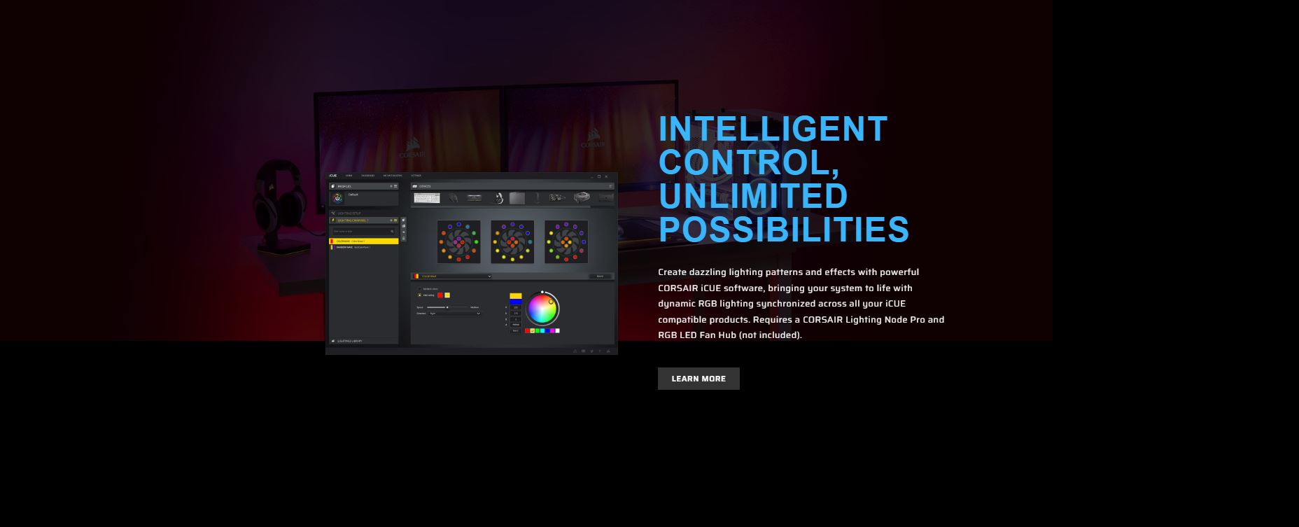Click inside the color wheel picker
The height and width of the screenshot is (527, 1299).
pyautogui.click(x=542, y=309)
